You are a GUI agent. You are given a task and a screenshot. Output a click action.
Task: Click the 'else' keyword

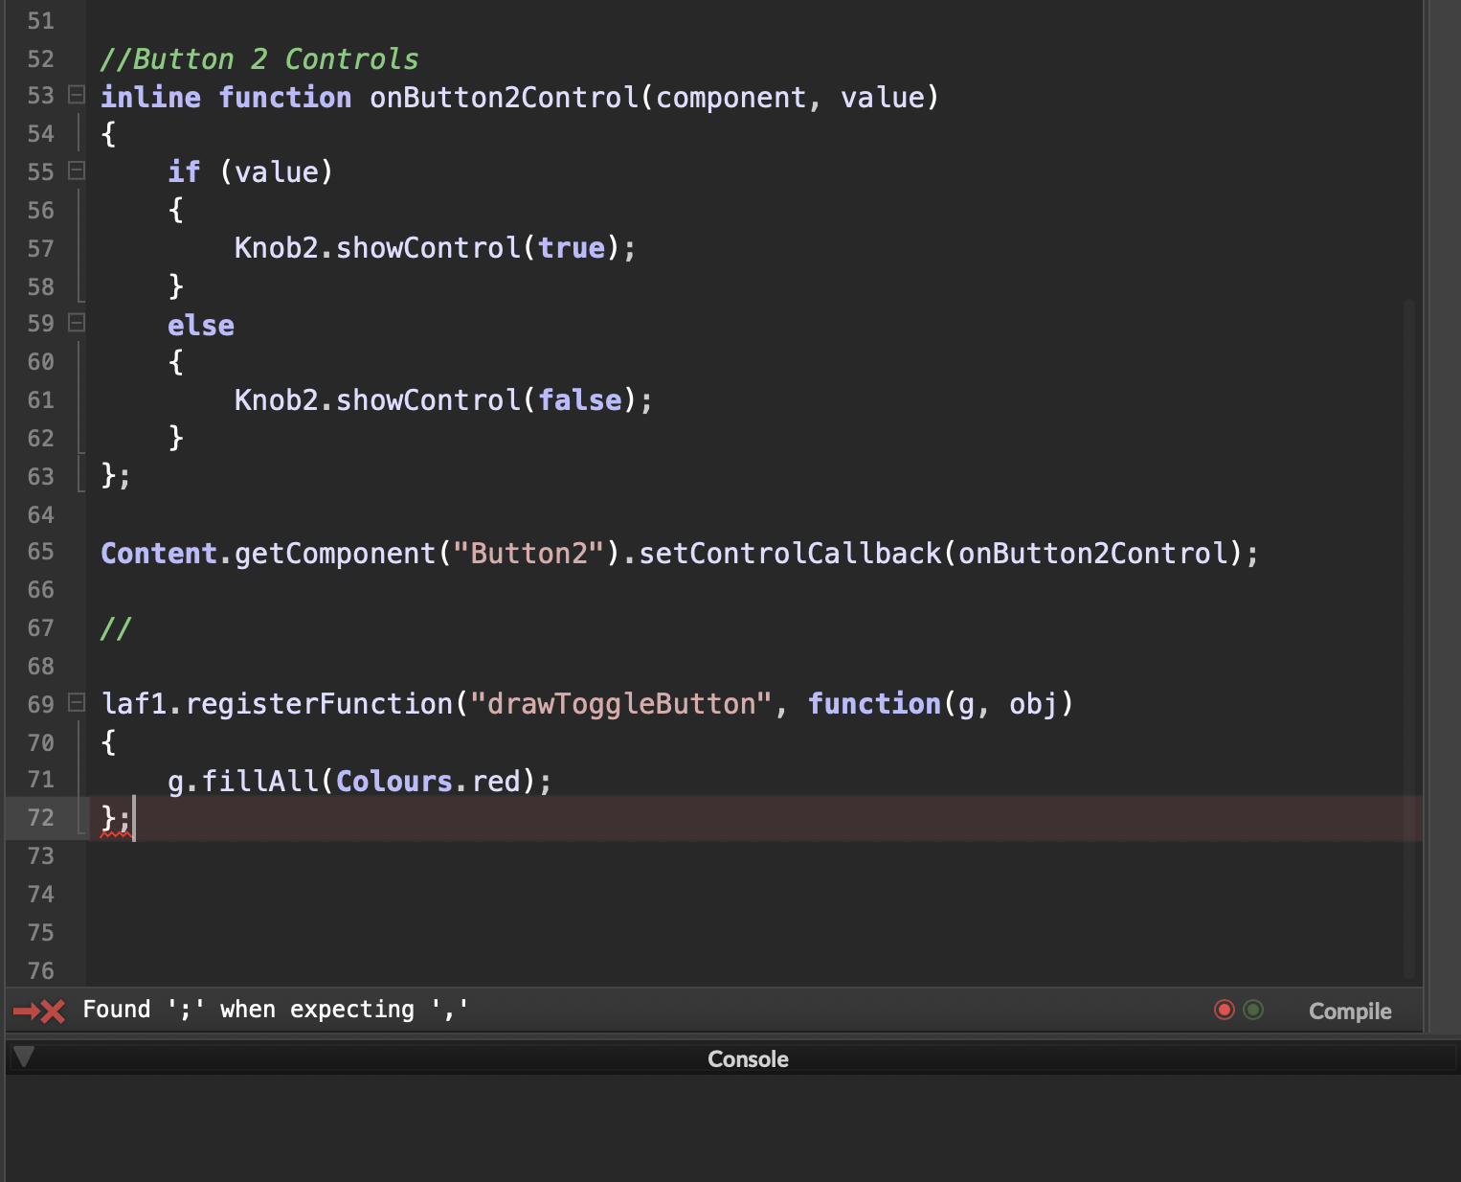tap(201, 325)
